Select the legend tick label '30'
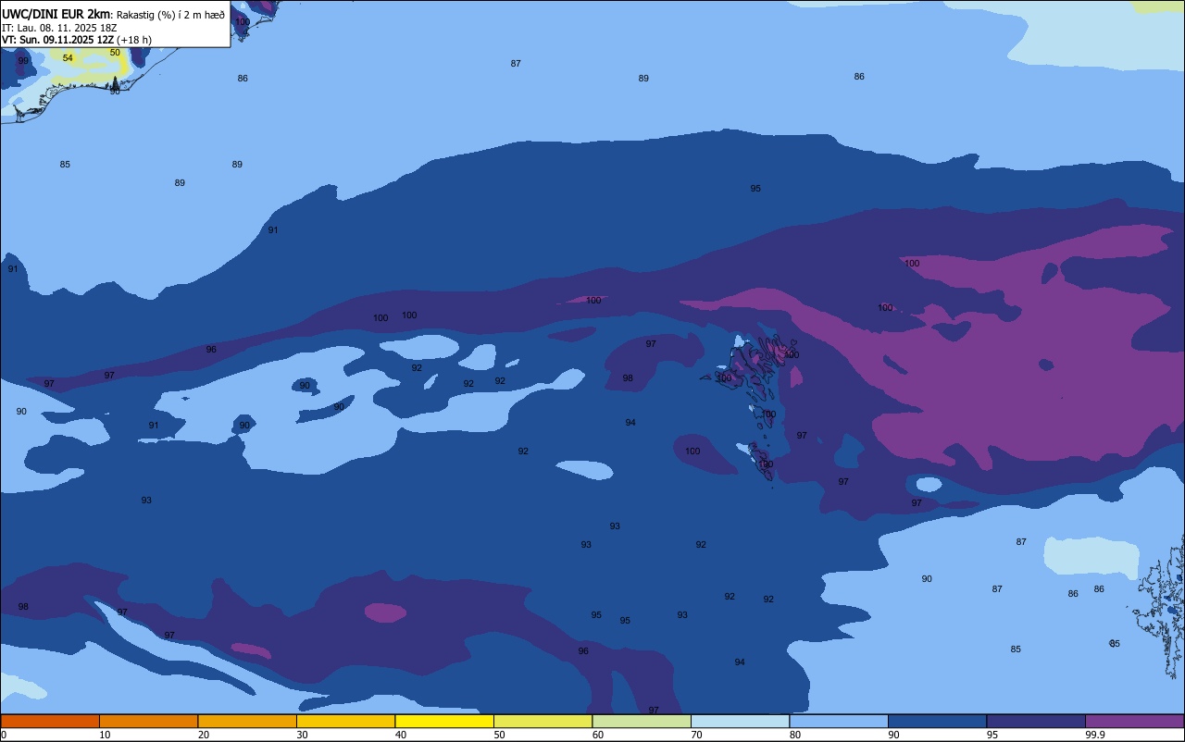Screen dimensions: 1185x742 pos(302,735)
